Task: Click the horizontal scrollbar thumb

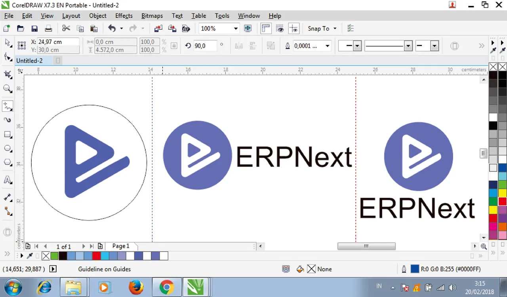Action: (x=366, y=246)
